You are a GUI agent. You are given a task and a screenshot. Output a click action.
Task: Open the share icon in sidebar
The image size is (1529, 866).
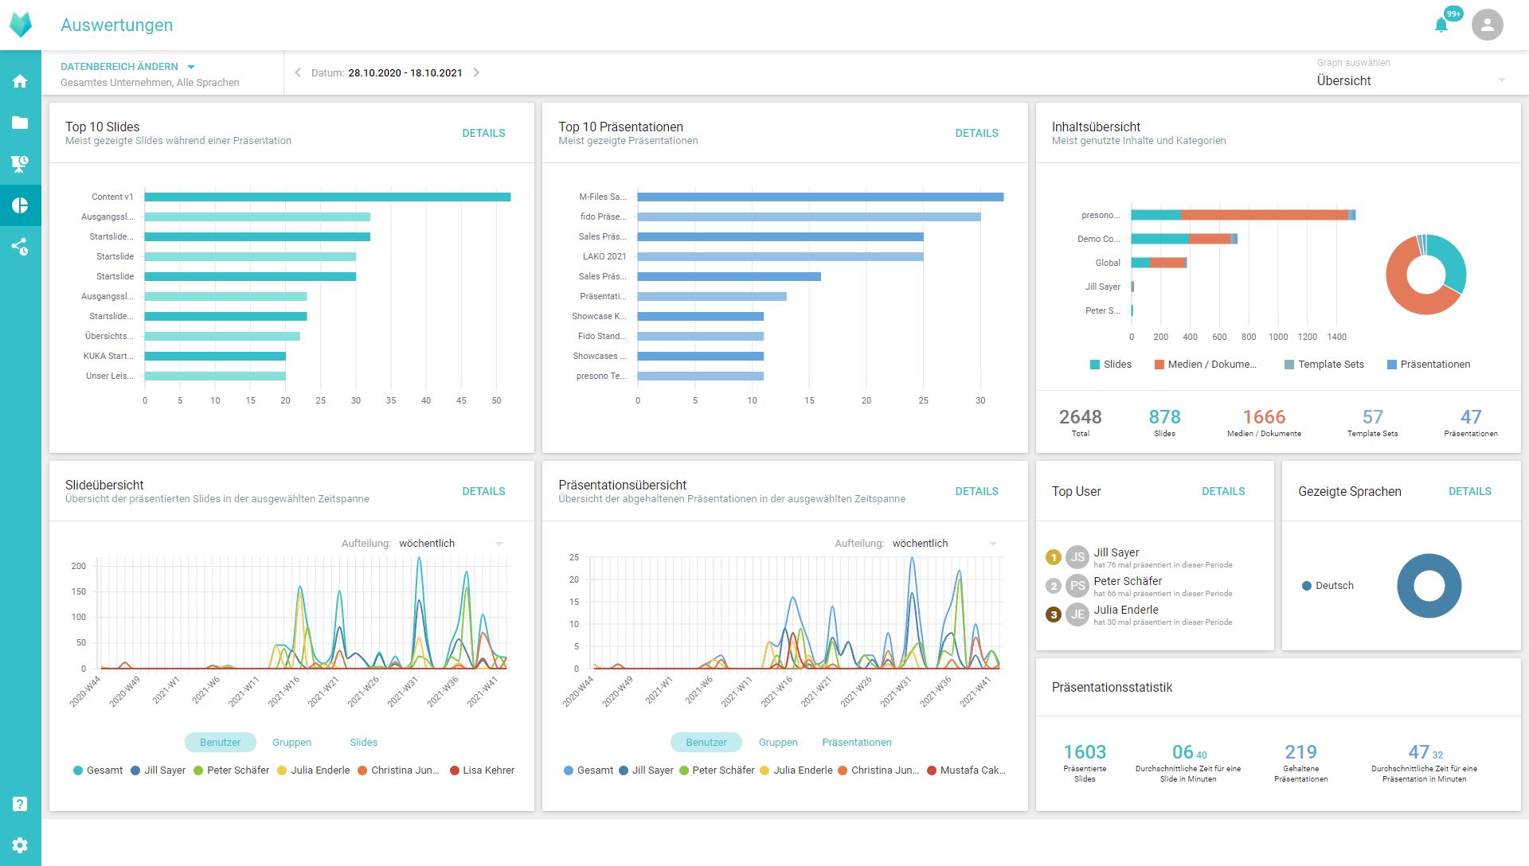coord(20,247)
